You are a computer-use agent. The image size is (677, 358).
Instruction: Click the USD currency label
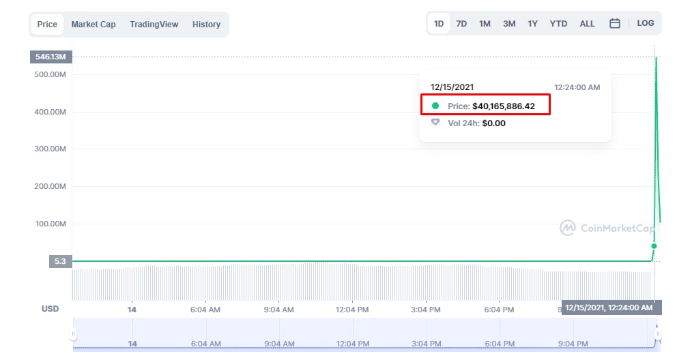pyautogui.click(x=50, y=309)
